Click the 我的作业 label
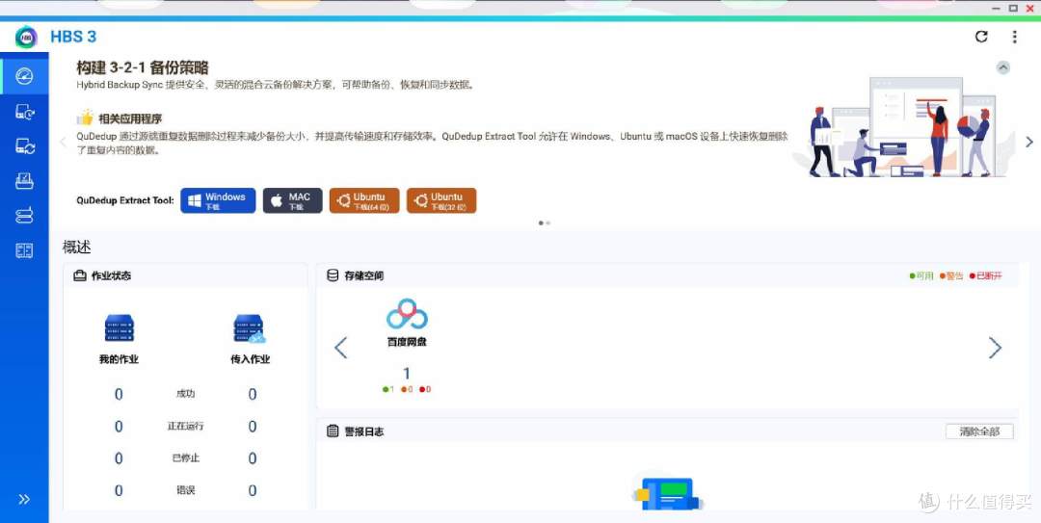 [x=119, y=359]
